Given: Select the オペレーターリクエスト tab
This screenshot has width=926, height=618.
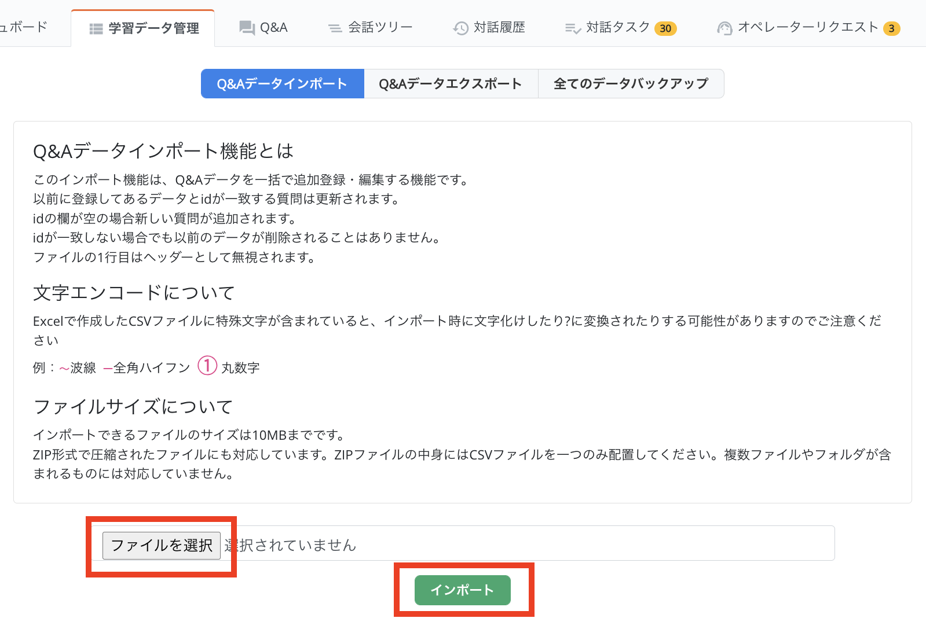Looking at the screenshot, I should coord(808,28).
